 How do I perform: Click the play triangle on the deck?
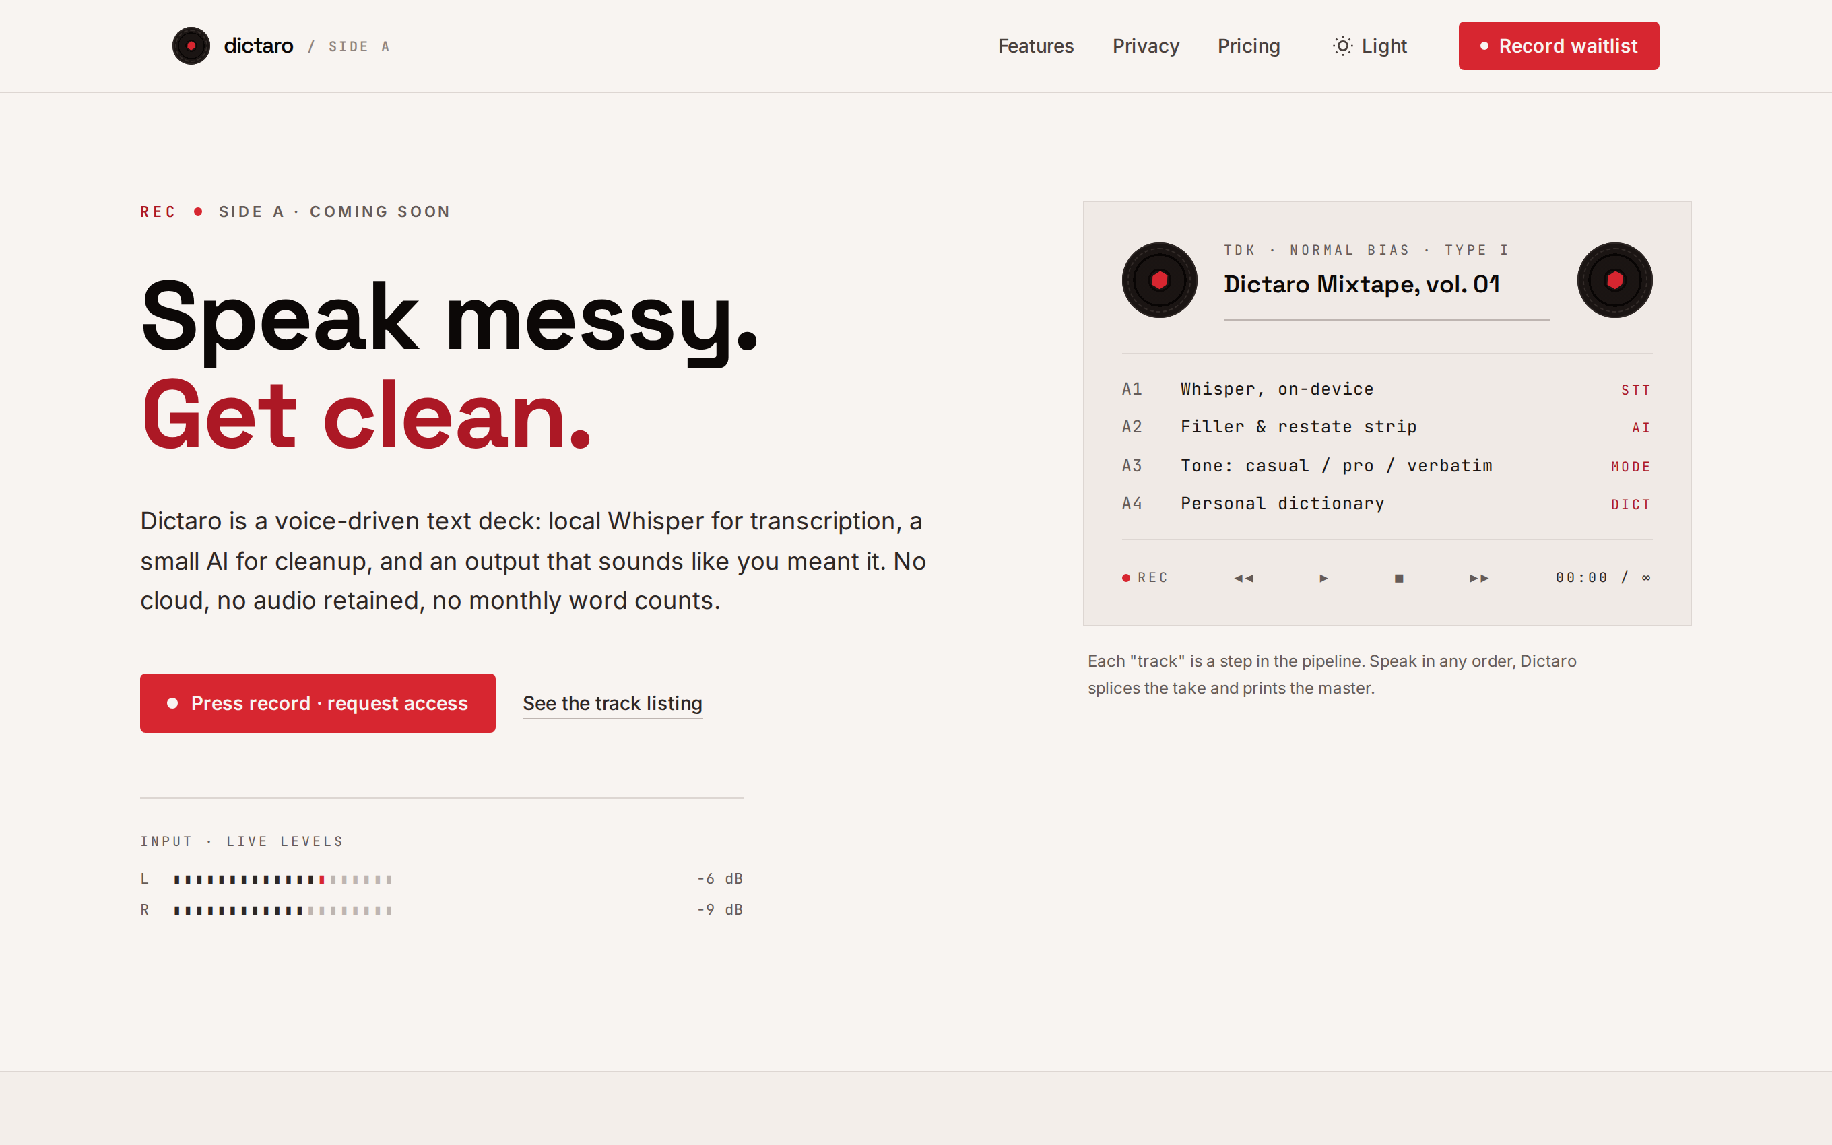tap(1323, 578)
